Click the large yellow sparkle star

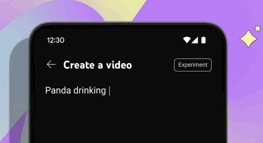pos(249,39)
